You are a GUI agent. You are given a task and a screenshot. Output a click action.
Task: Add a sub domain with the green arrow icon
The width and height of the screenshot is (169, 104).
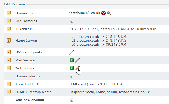[71, 21]
